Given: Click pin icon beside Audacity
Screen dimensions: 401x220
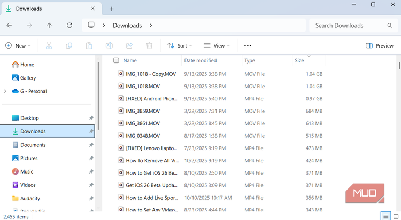Looking at the screenshot, I should (91, 198).
